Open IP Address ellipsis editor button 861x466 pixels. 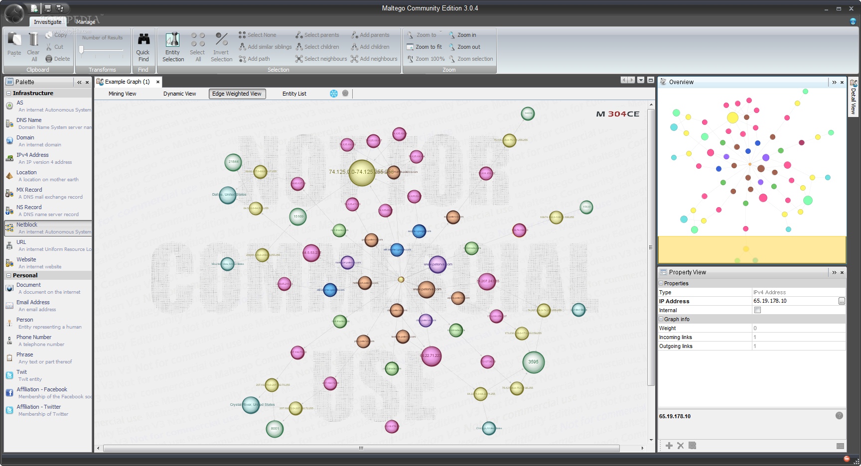[x=842, y=301]
